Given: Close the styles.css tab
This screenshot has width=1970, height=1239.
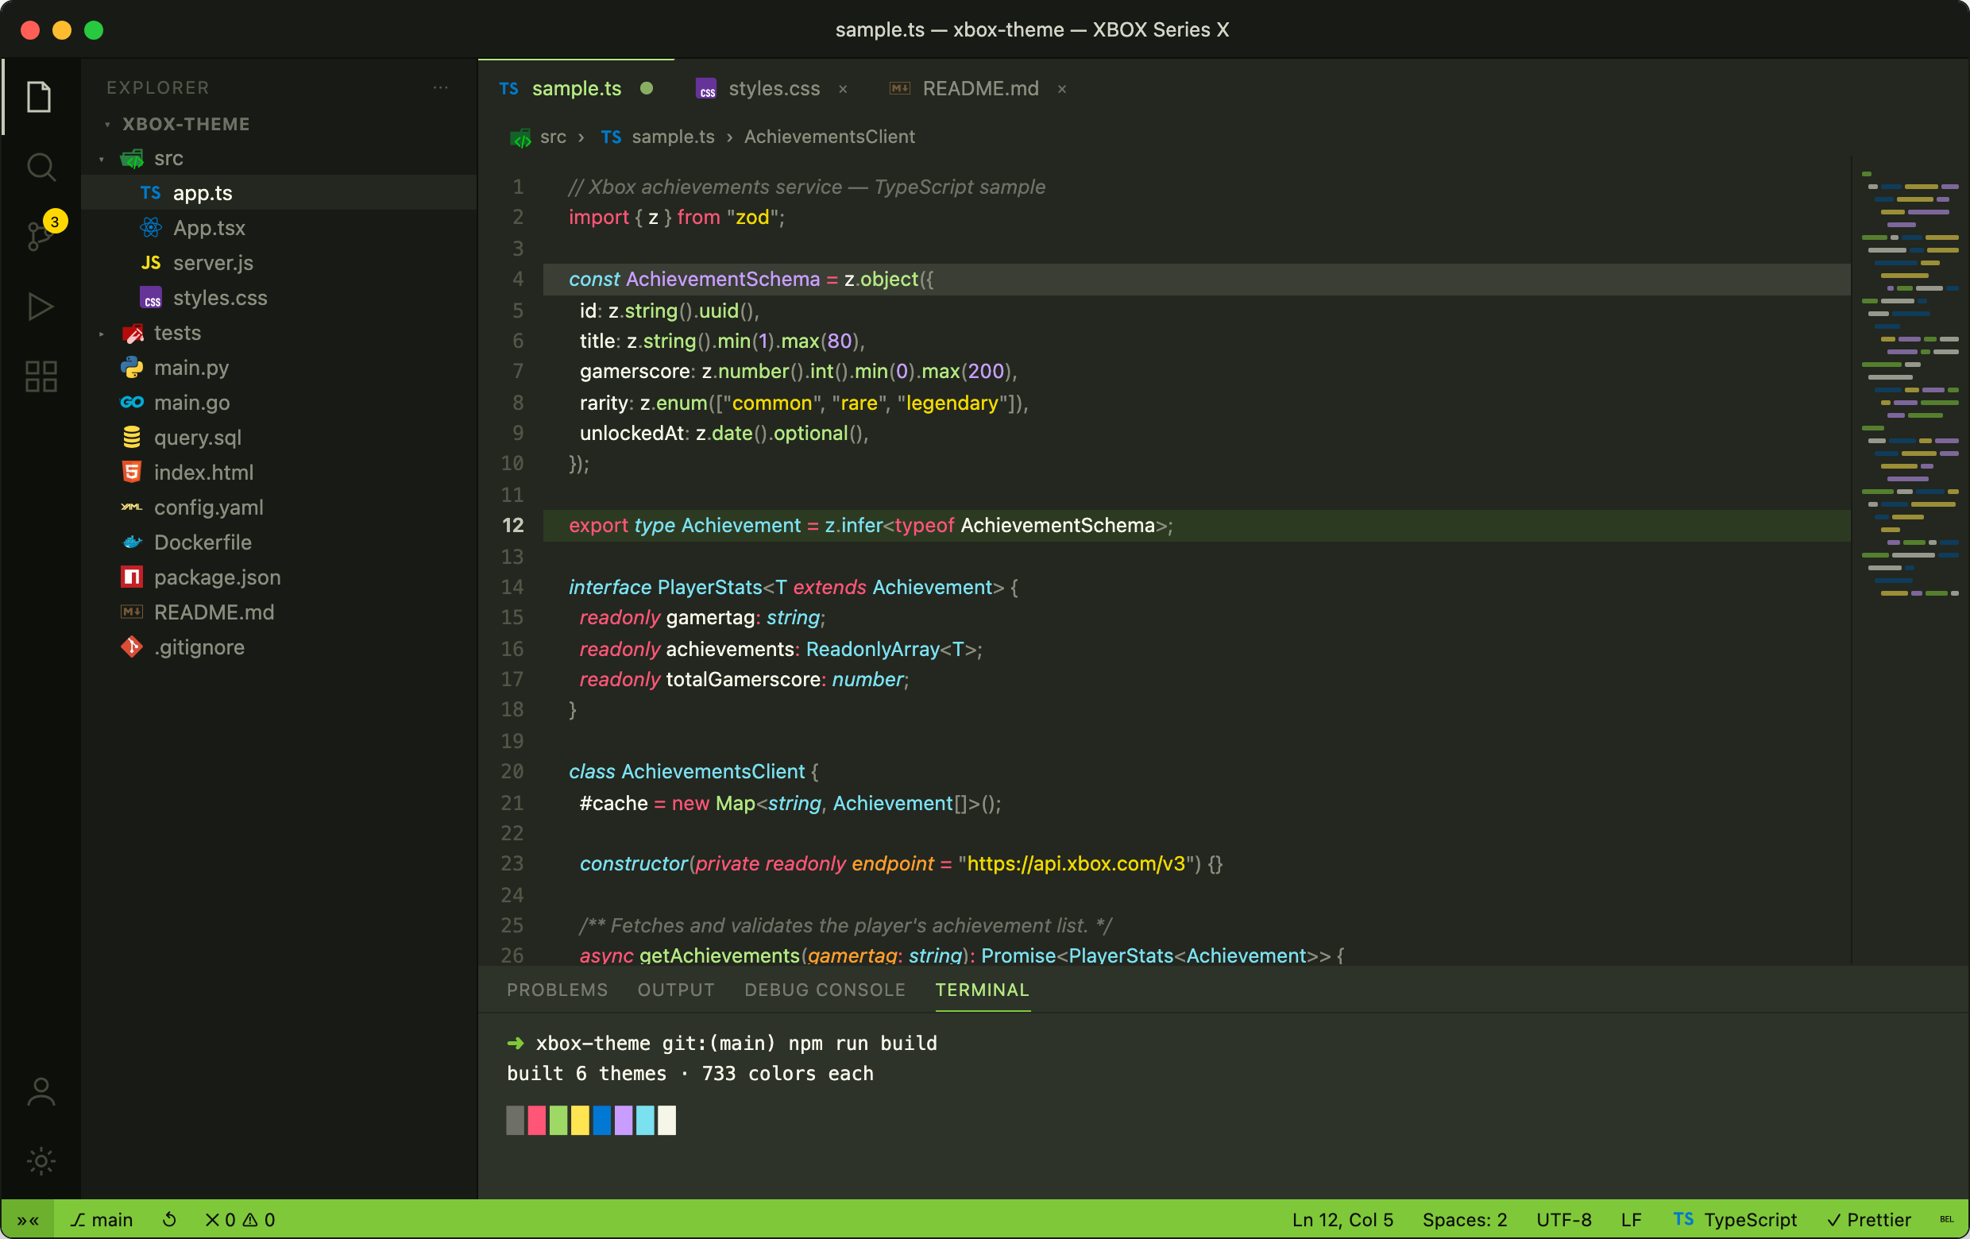Looking at the screenshot, I should [x=843, y=89].
